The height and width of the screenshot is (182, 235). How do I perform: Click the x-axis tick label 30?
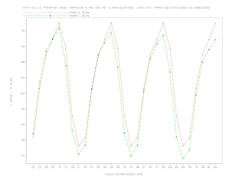tap(98, 167)
